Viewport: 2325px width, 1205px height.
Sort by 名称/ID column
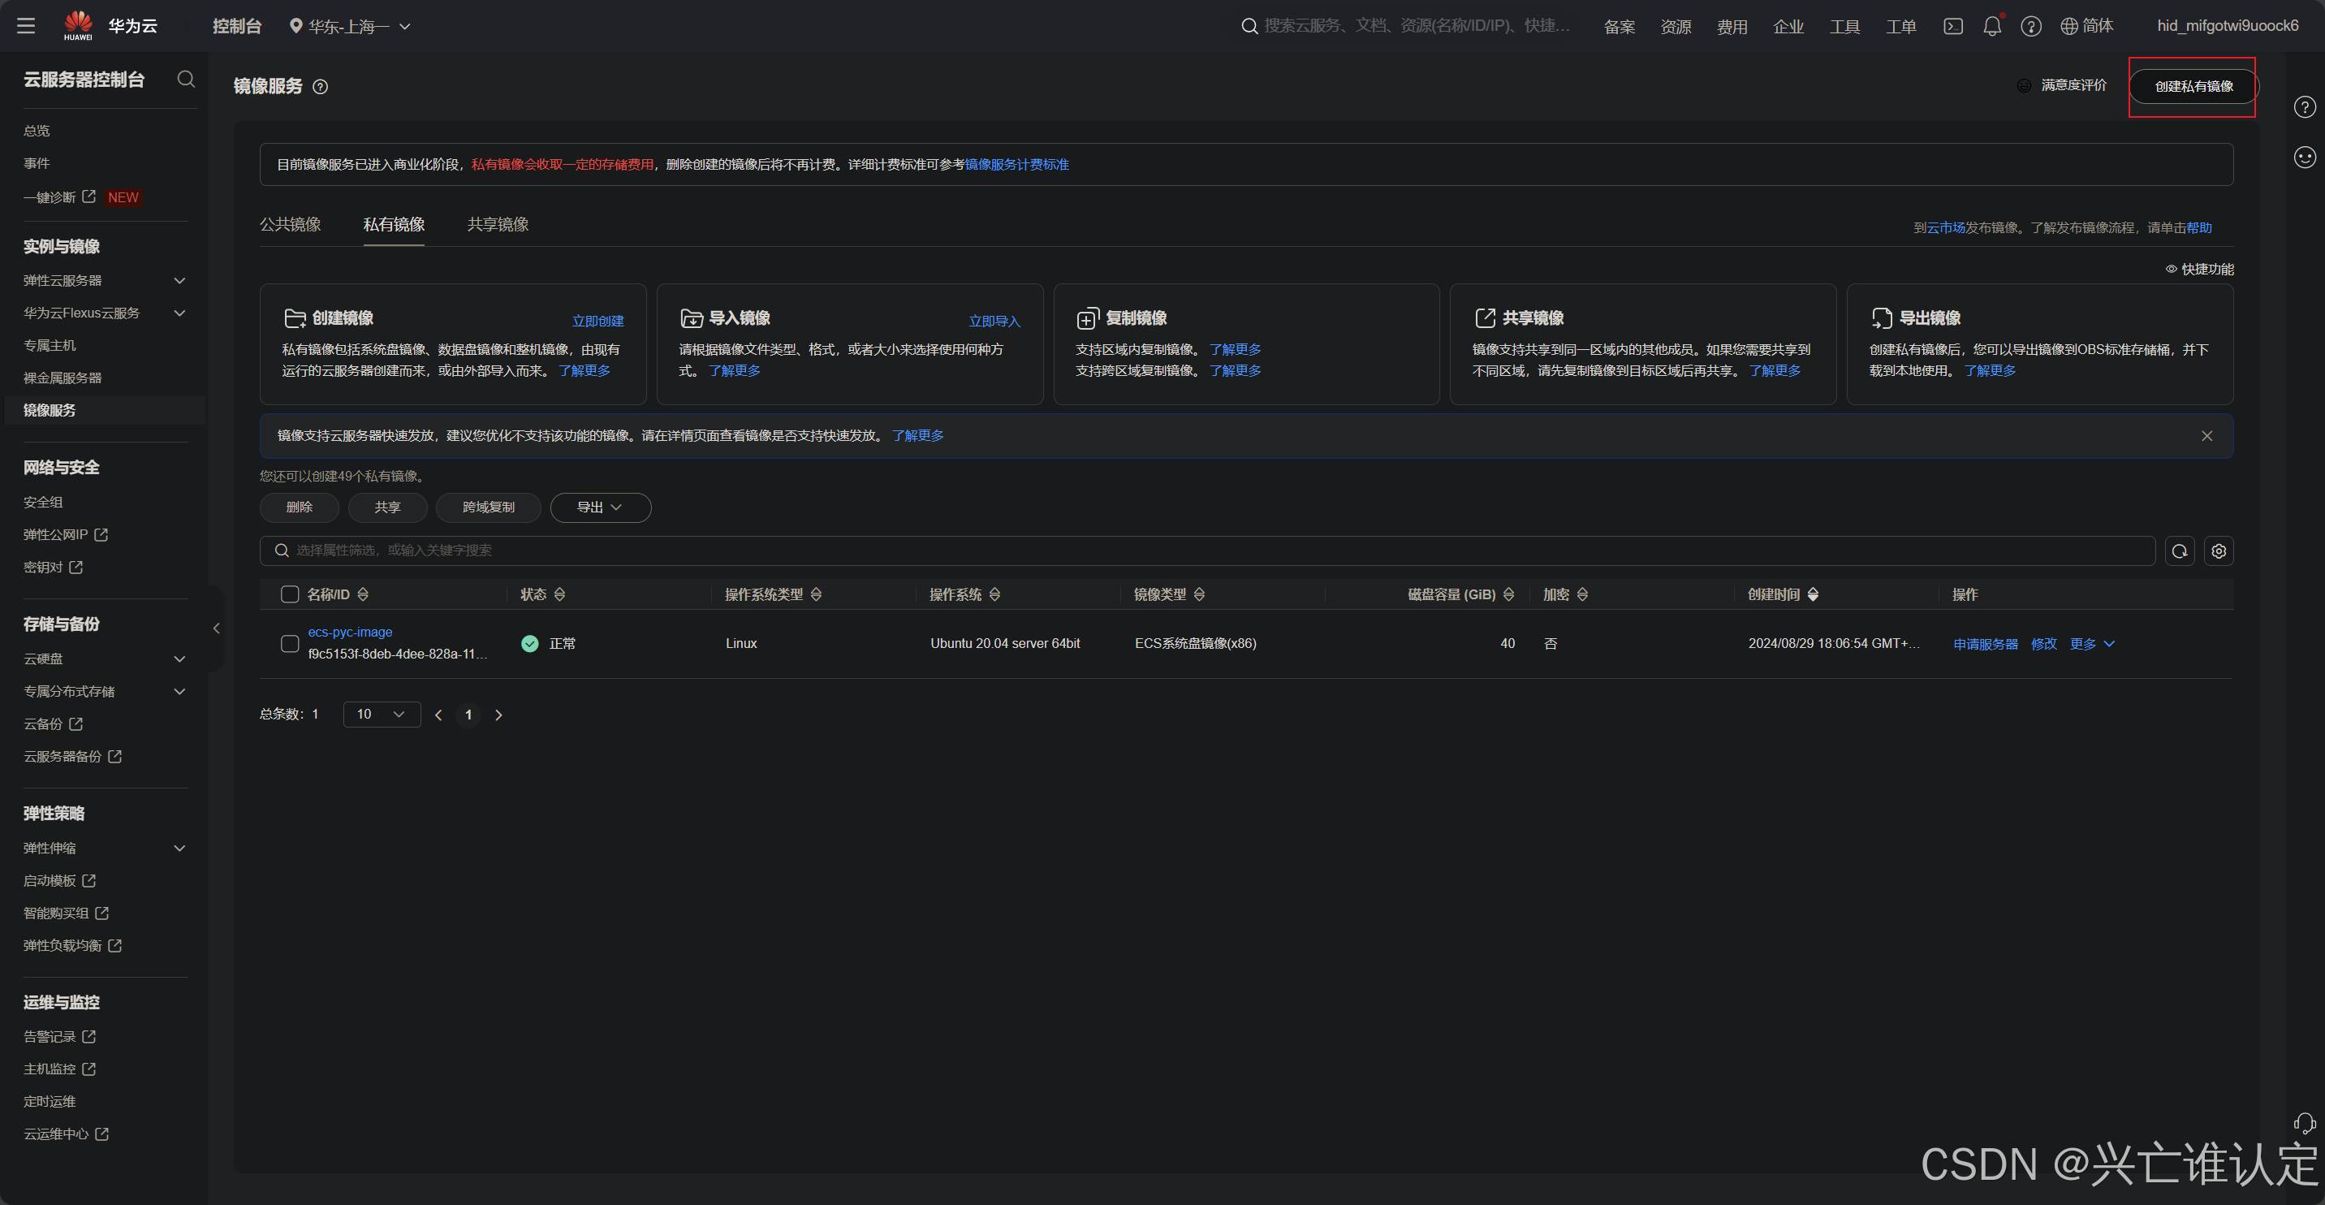(363, 594)
